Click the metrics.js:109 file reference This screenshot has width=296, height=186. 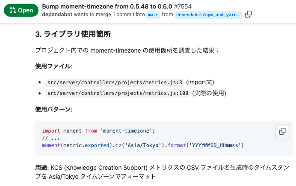[x=117, y=93]
